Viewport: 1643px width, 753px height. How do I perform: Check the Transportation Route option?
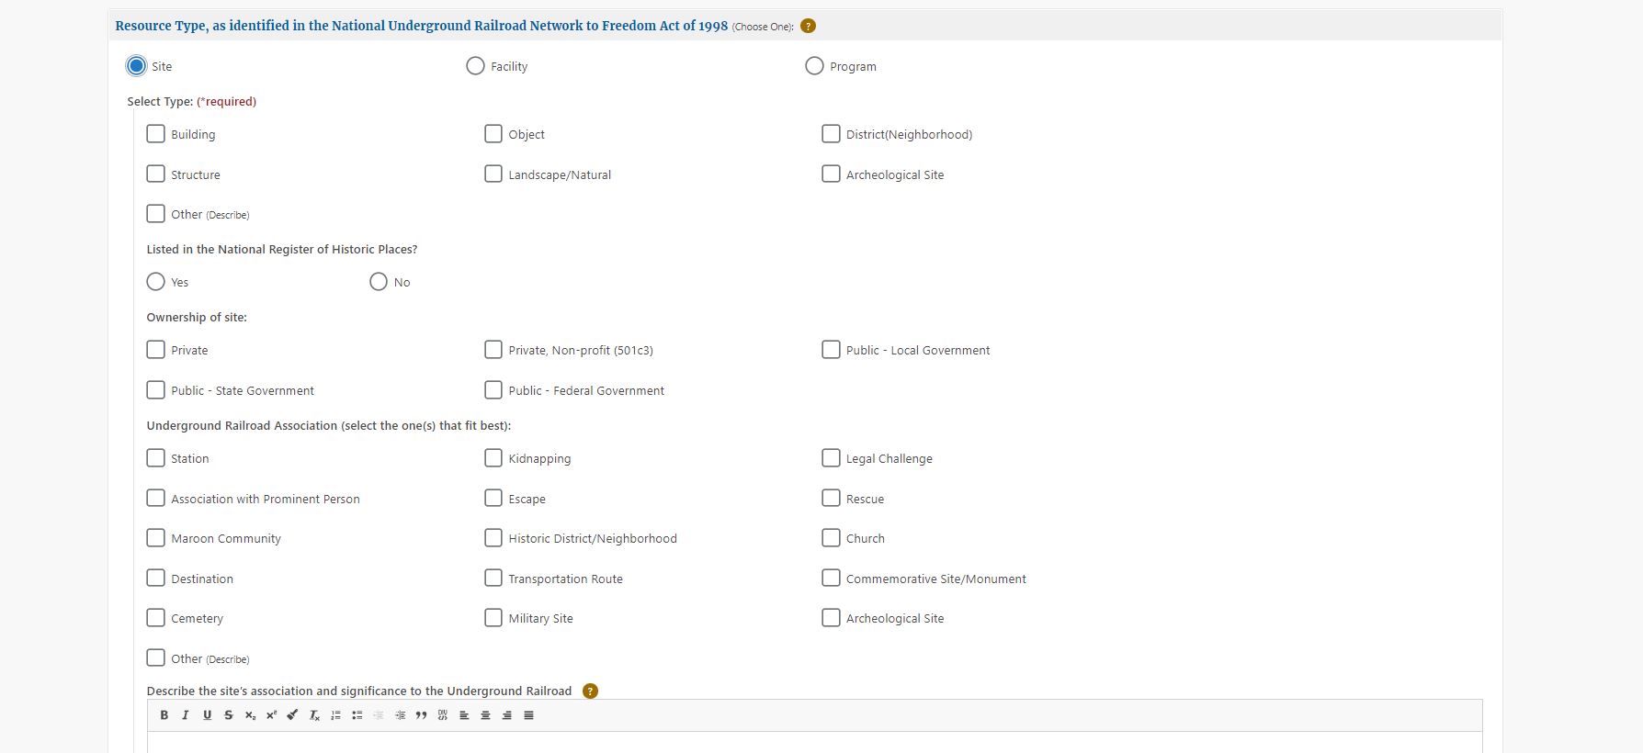[493, 579]
